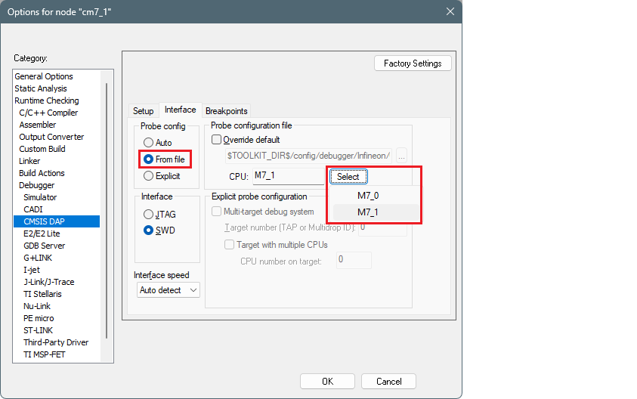Click the CPU name input field
This screenshot has height=399, width=637.
tap(289, 176)
